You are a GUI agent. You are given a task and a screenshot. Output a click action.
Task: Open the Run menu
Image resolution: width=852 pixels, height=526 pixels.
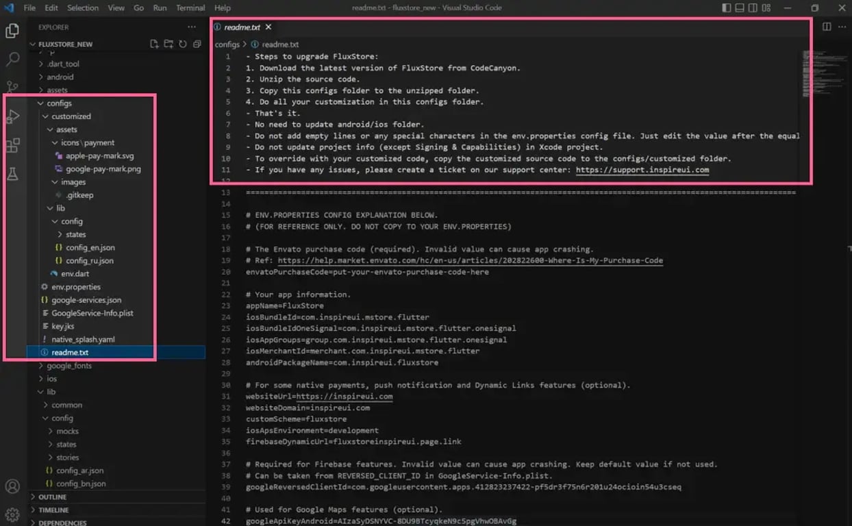[x=160, y=8]
